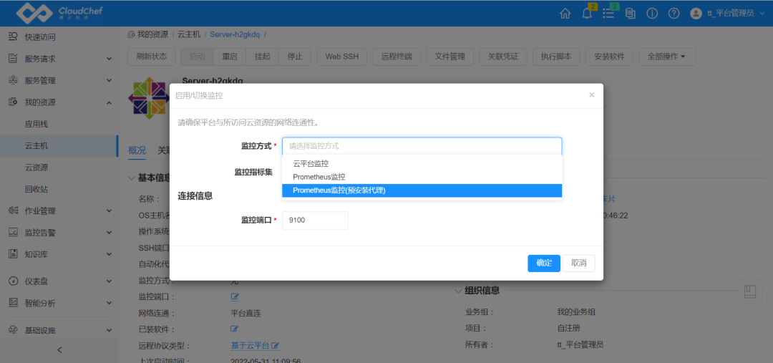Click the 我的资源 sidebar icon
773x363 pixels.
point(14,102)
